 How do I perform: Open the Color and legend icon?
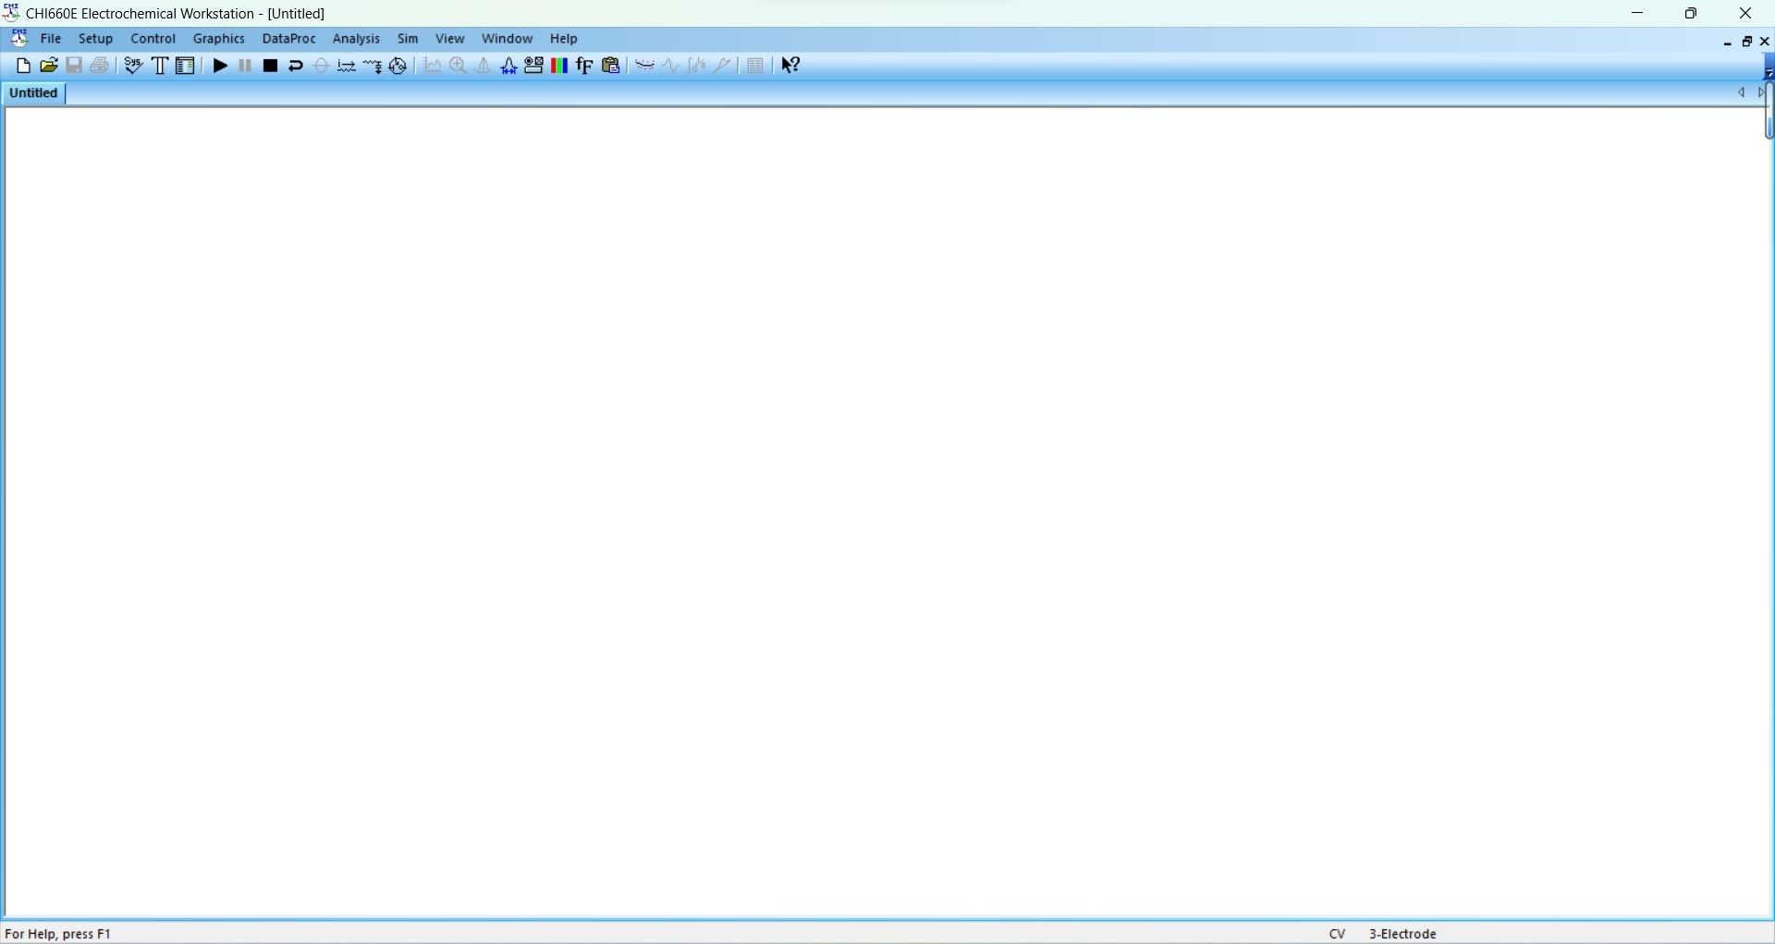point(560,66)
